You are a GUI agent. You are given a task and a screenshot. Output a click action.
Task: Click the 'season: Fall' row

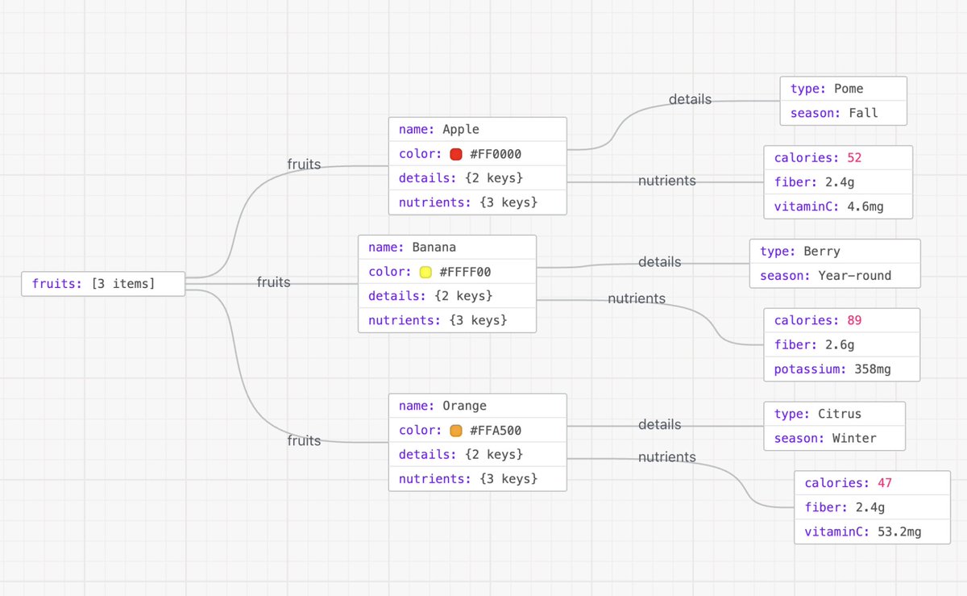[844, 113]
